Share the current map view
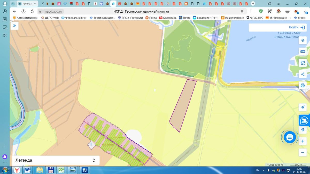Screen dimensions: 310x174 coord(303,74)
